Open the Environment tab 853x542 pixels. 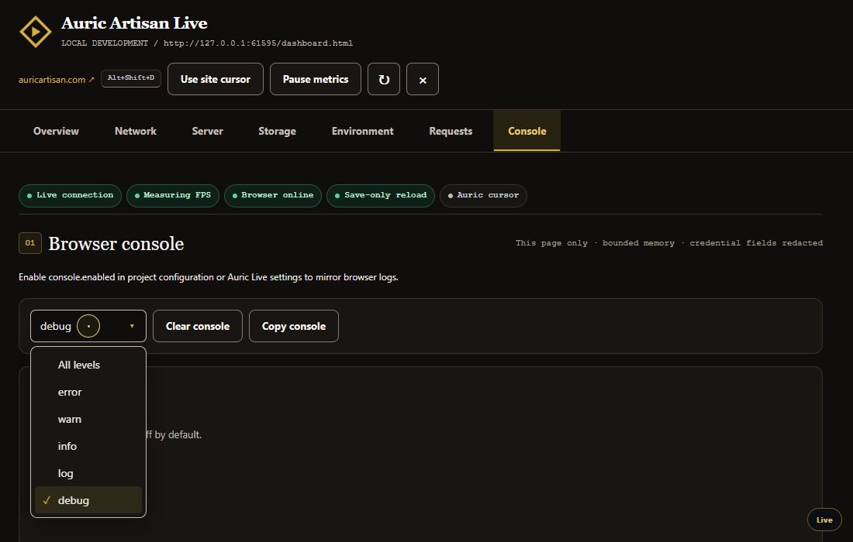coord(362,131)
